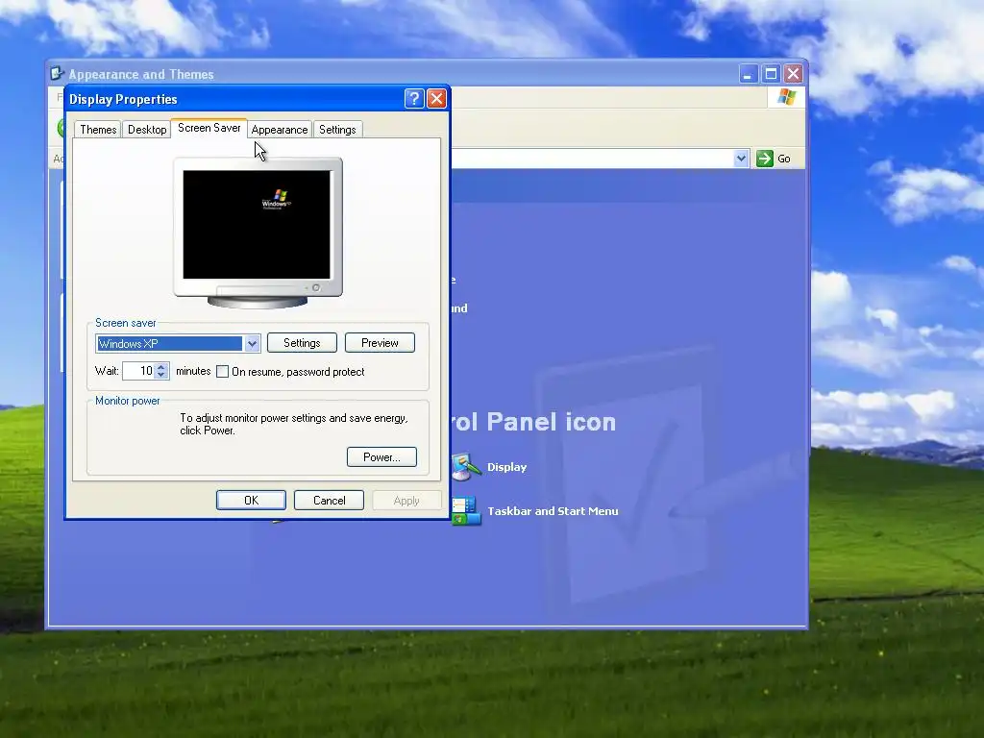This screenshot has height=738, width=984.
Task: Close the Appearance and Themes window
Action: (793, 74)
